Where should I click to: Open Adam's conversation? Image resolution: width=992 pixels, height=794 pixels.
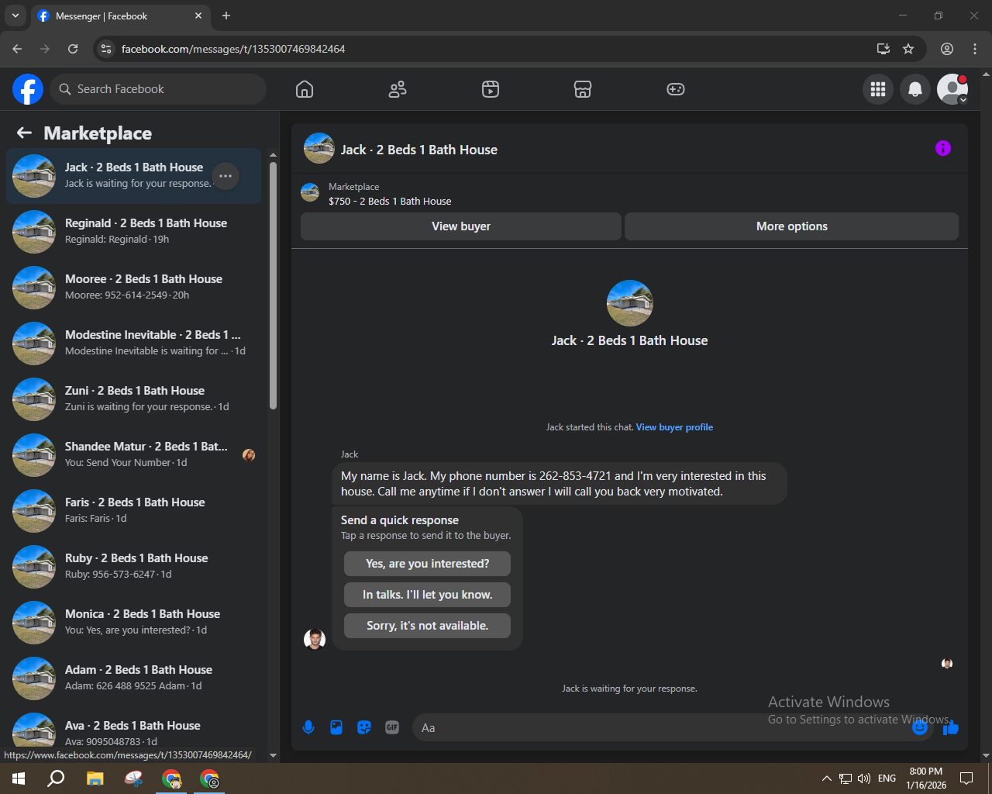pos(133,678)
